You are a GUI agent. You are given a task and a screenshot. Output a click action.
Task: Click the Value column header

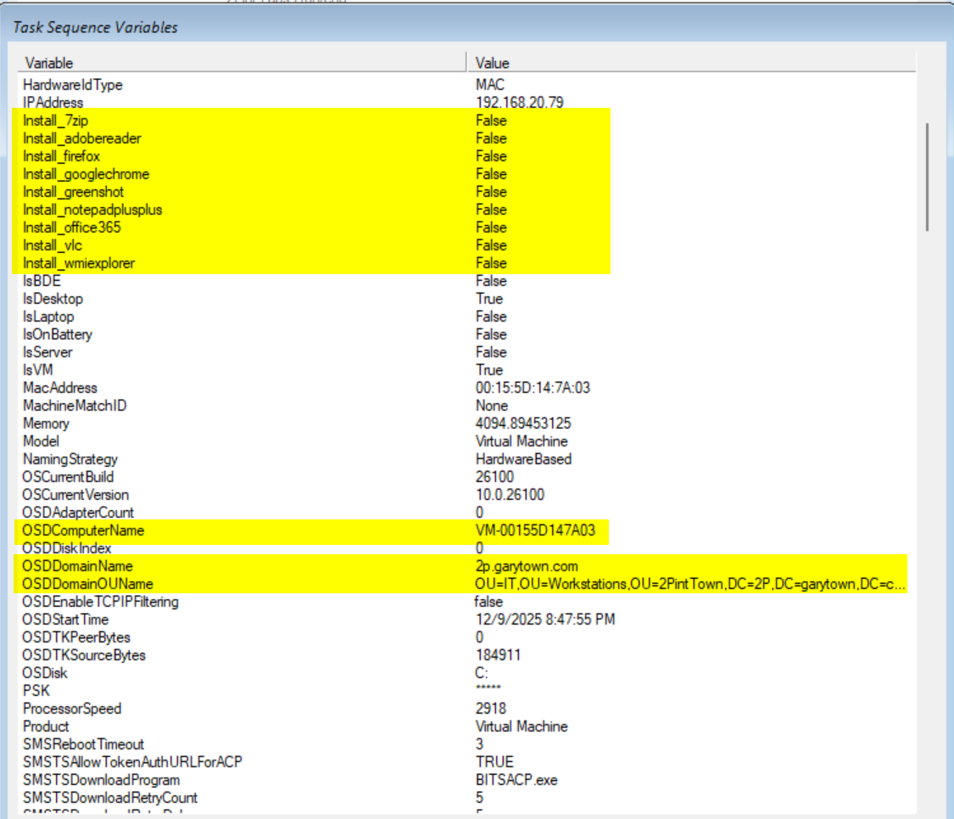pyautogui.click(x=492, y=63)
